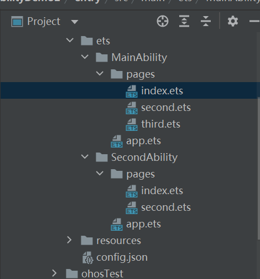Open the Project panel gear settings
Screen dimensions: 260x279
pyautogui.click(x=233, y=21)
